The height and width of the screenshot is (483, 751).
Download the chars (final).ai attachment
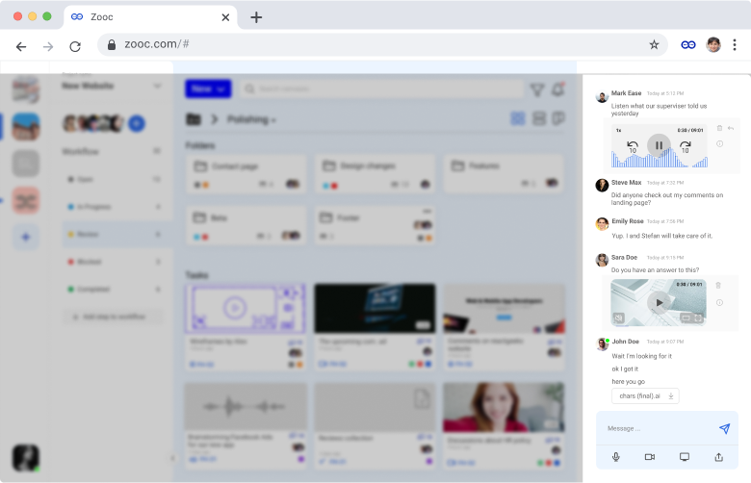671,395
